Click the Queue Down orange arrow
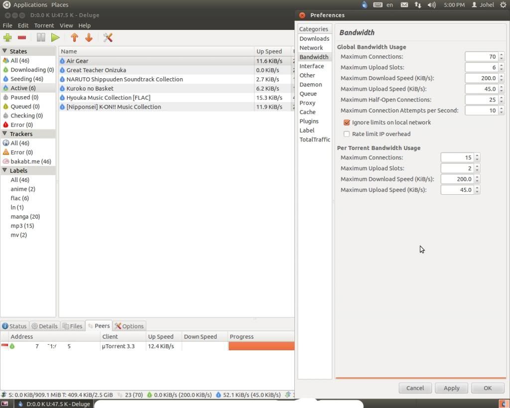 (89, 38)
